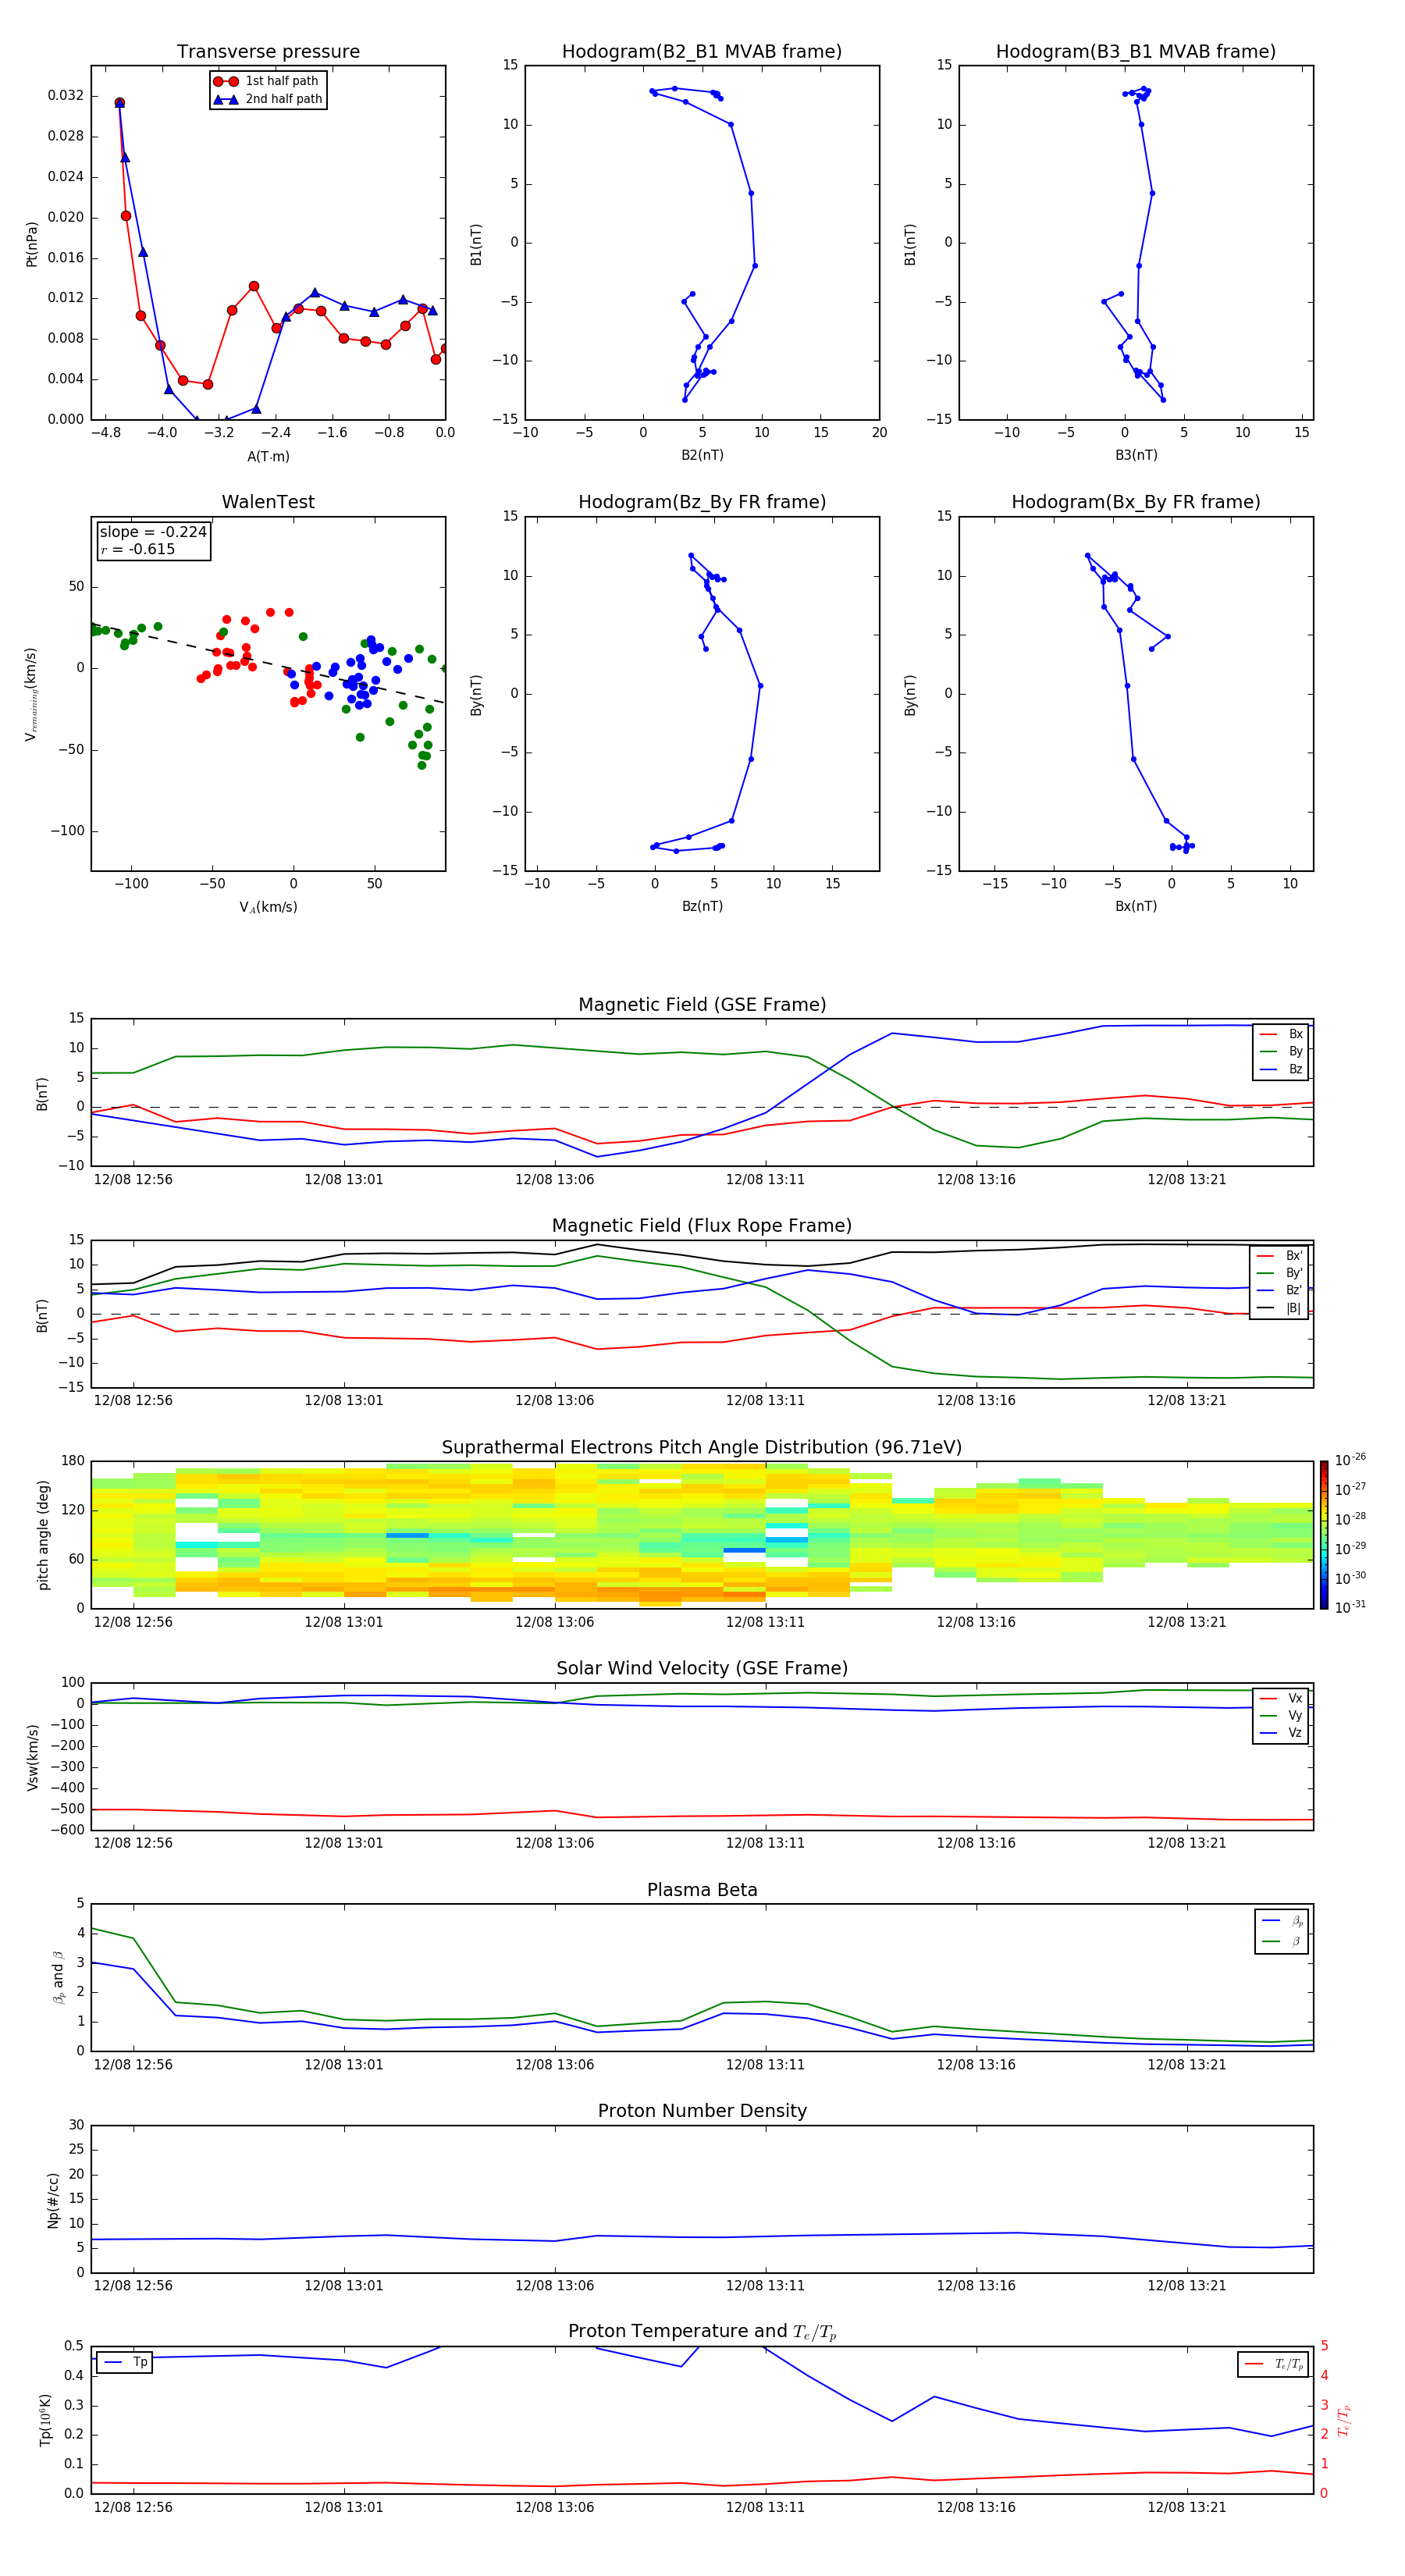Screen dimensions: 1405x2576
Task: Select the "Magnetic Field (GSE Frame)" title
Action: point(702,1005)
